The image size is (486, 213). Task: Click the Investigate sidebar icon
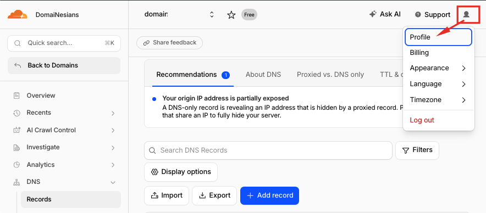[16, 148]
